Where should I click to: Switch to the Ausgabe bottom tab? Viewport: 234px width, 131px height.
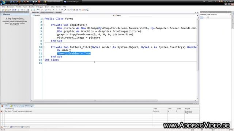[x=25, y=127]
